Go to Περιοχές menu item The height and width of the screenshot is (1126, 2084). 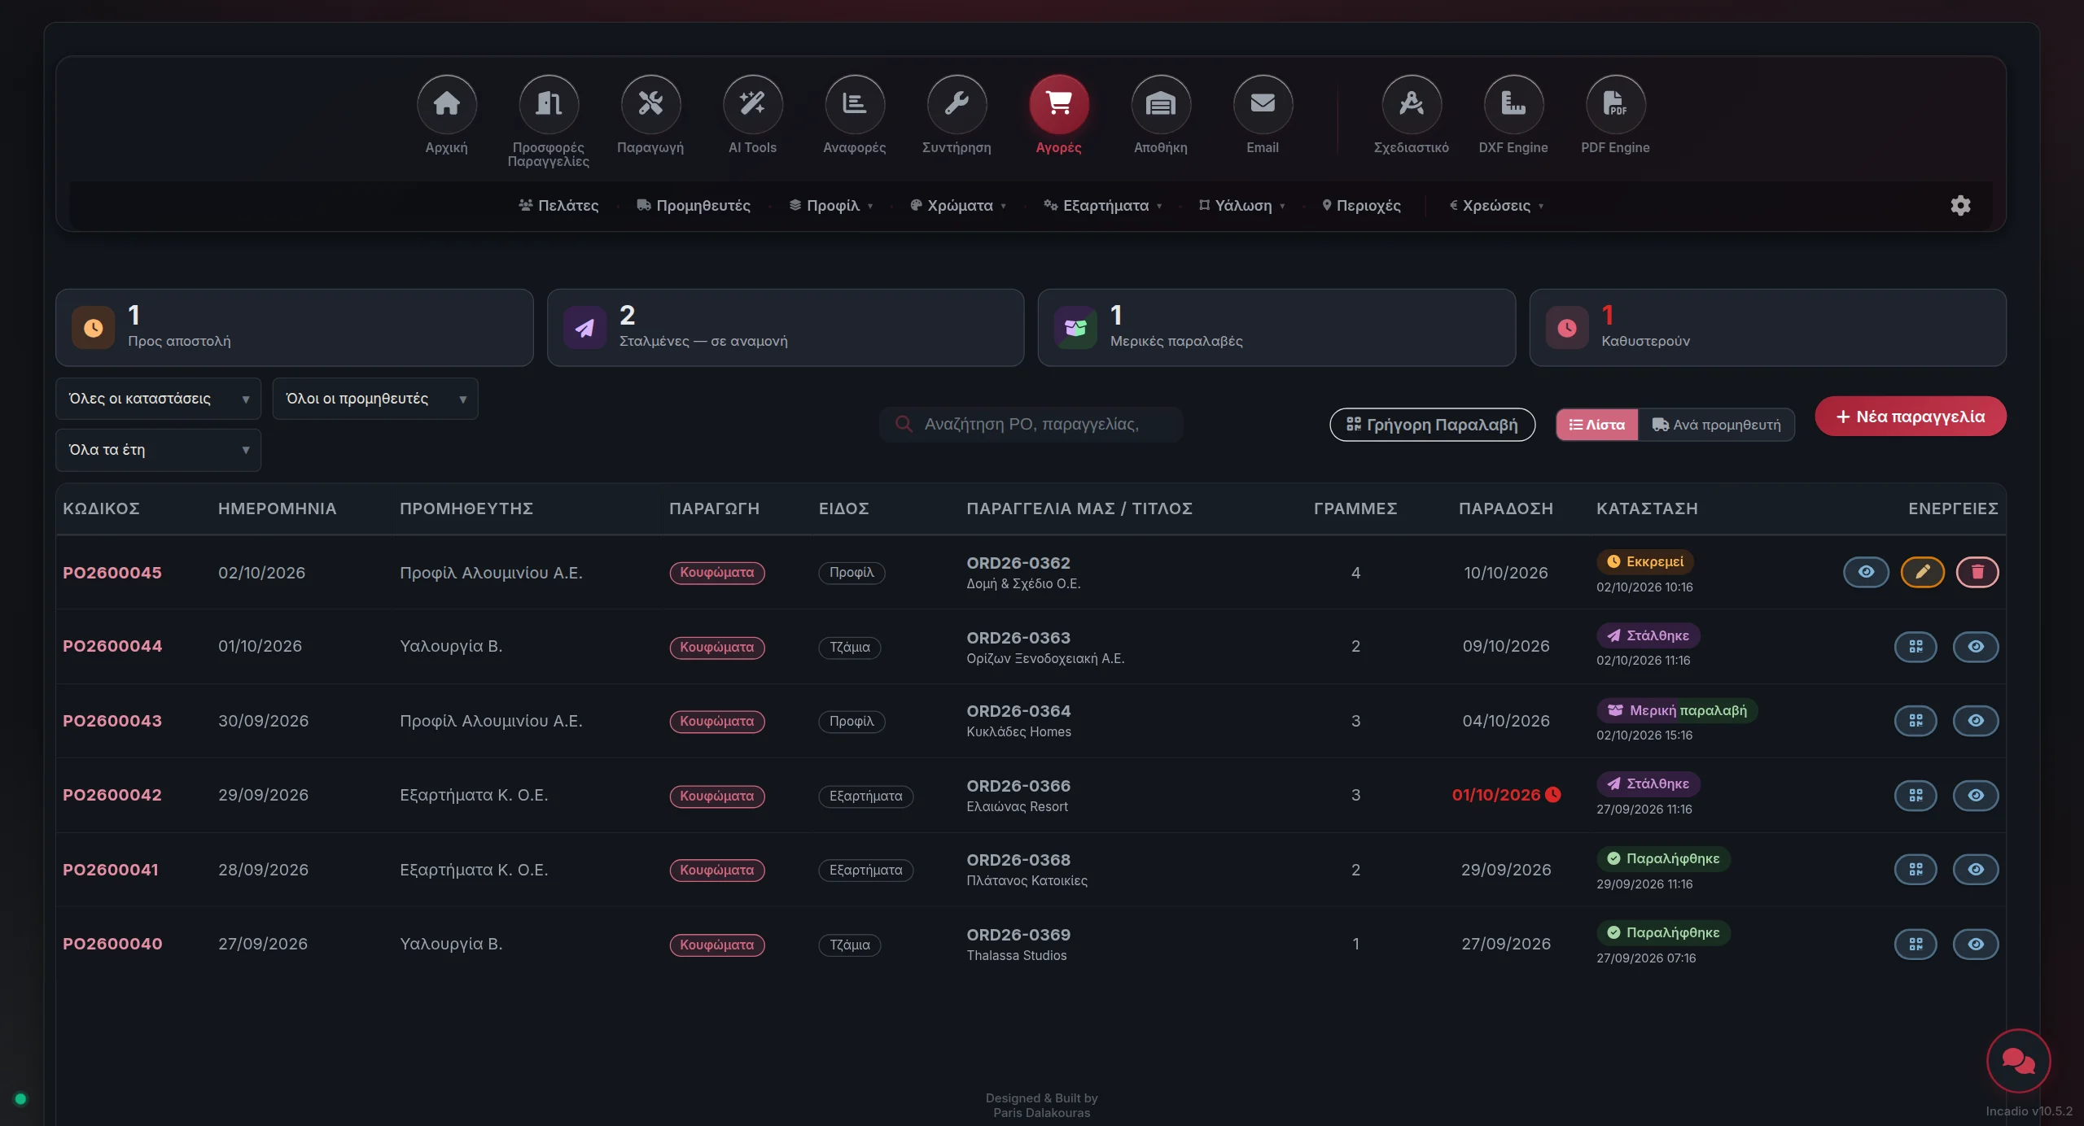1361,206
